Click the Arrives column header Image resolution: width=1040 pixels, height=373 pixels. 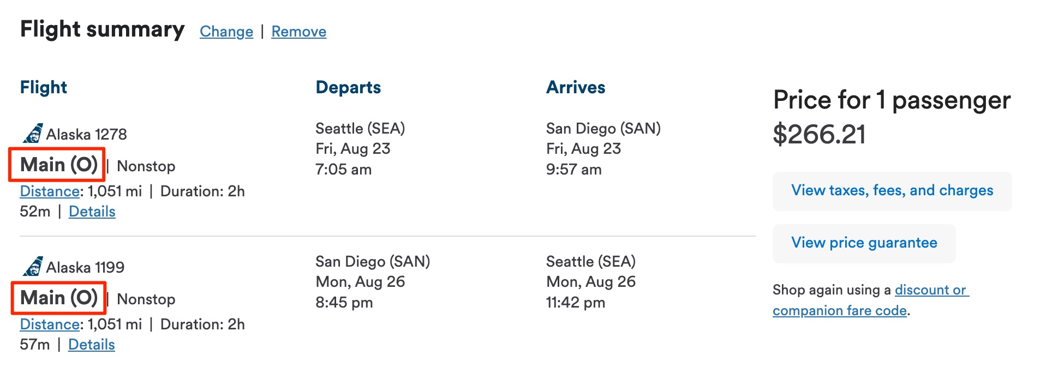click(576, 87)
